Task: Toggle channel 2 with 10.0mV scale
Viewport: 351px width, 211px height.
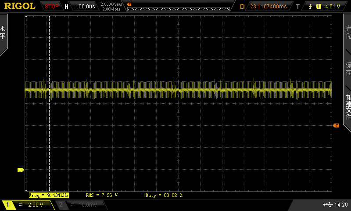Action: (x=82, y=205)
